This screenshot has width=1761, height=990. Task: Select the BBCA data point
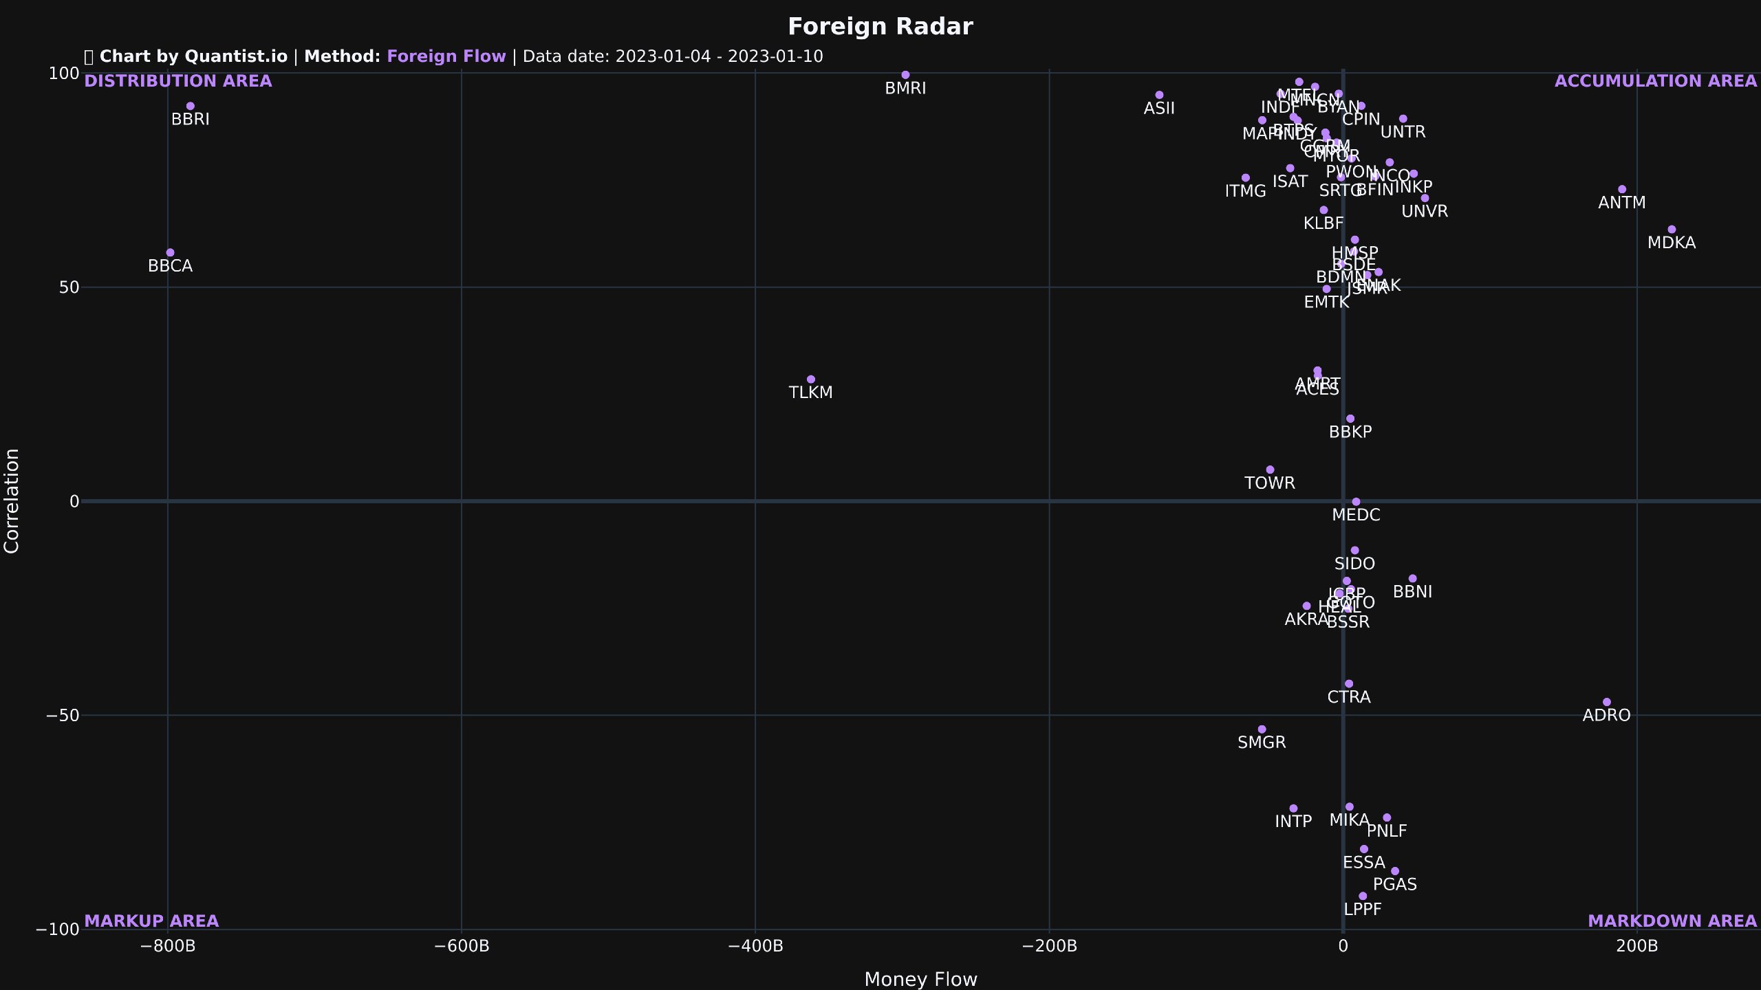tap(170, 252)
